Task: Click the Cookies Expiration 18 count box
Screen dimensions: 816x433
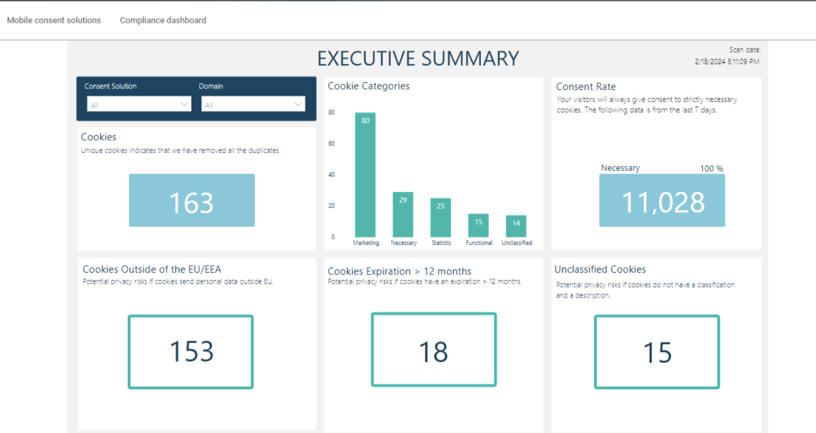Action: tap(433, 349)
